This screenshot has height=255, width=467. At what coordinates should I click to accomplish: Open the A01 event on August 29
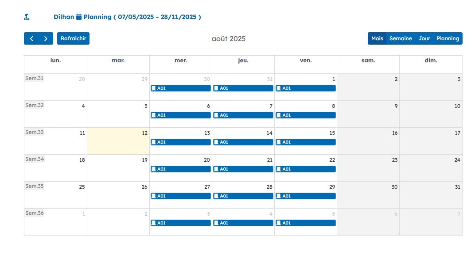pos(305,196)
